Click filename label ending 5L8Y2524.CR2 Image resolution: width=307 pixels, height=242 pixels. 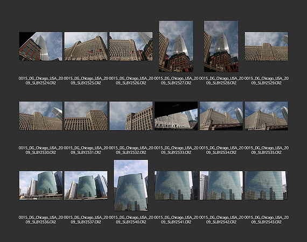coord(41,81)
